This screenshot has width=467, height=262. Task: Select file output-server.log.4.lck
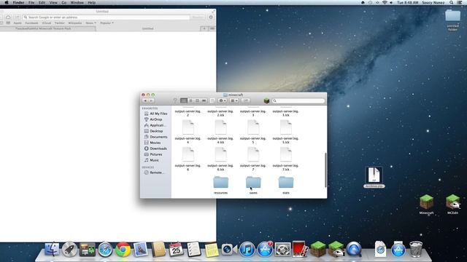[x=220, y=132]
